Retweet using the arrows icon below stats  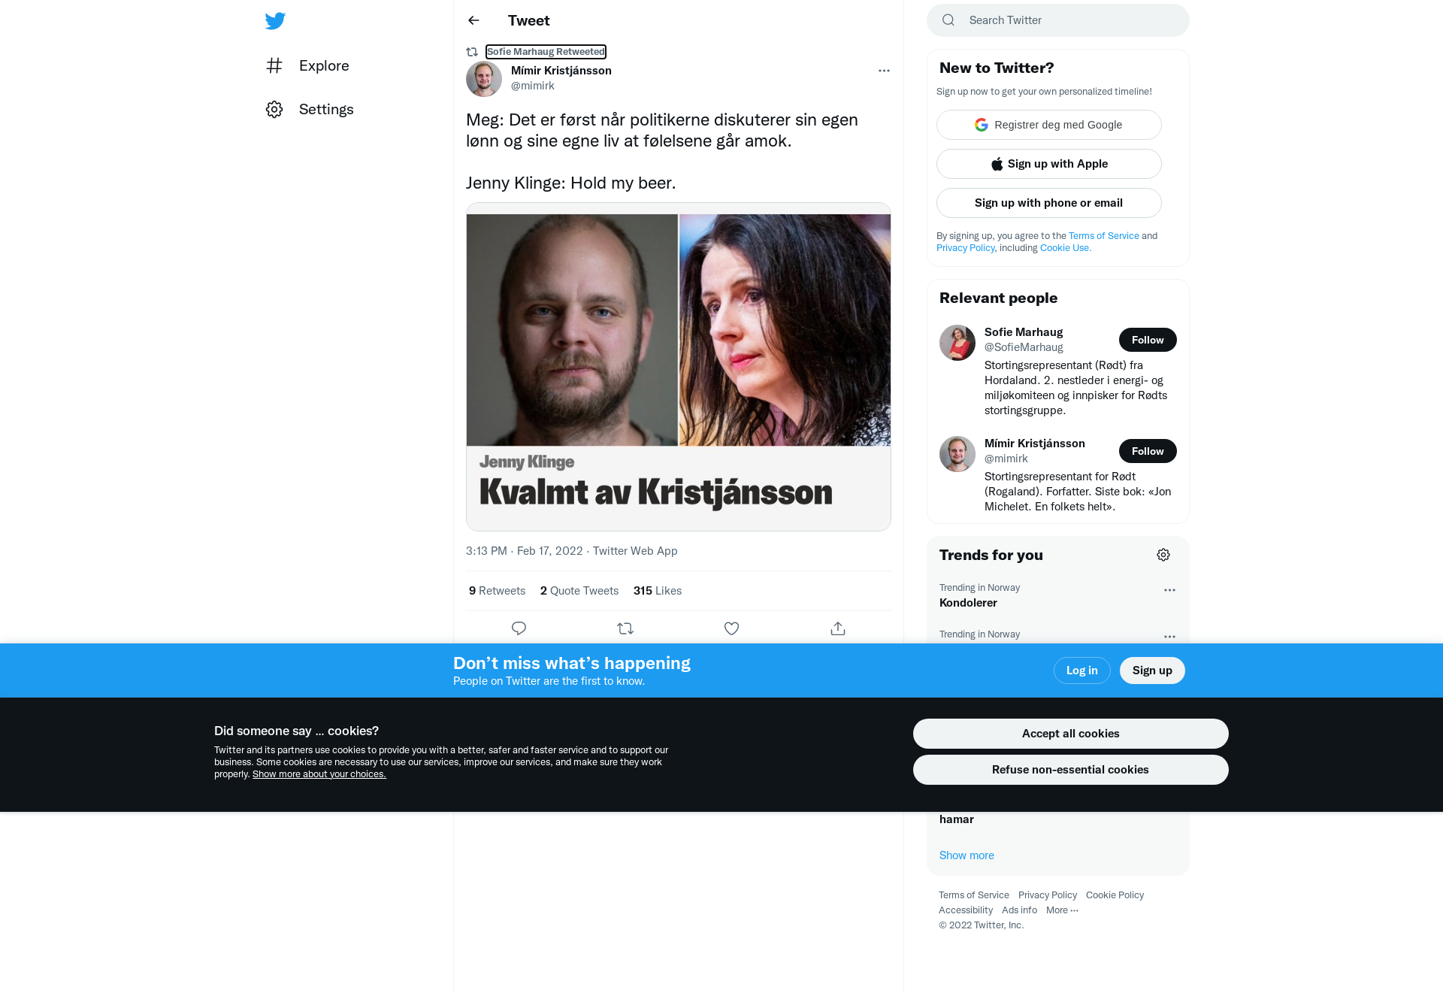point(625,628)
